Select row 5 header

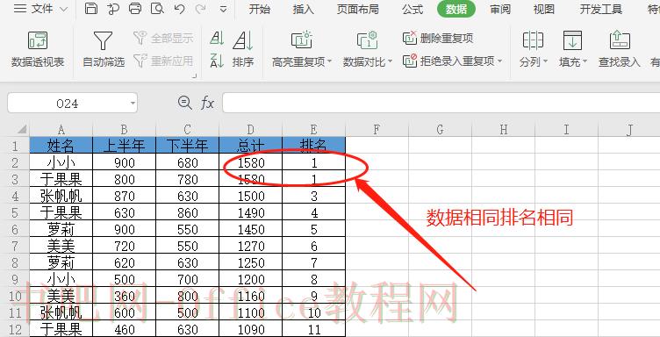pos(15,212)
